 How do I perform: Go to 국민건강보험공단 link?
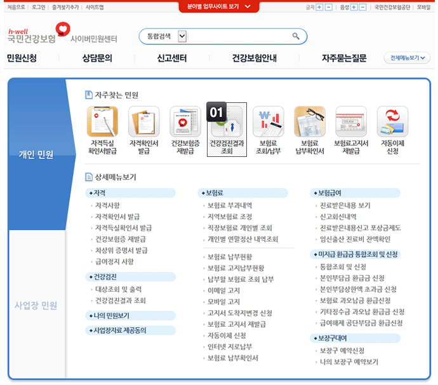[392, 7]
